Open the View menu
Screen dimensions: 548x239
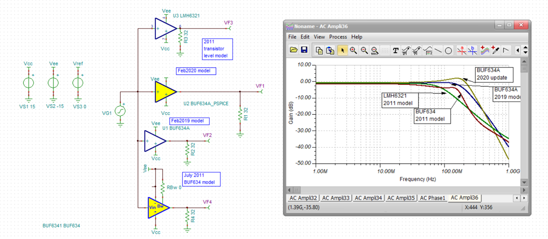pyautogui.click(x=319, y=37)
